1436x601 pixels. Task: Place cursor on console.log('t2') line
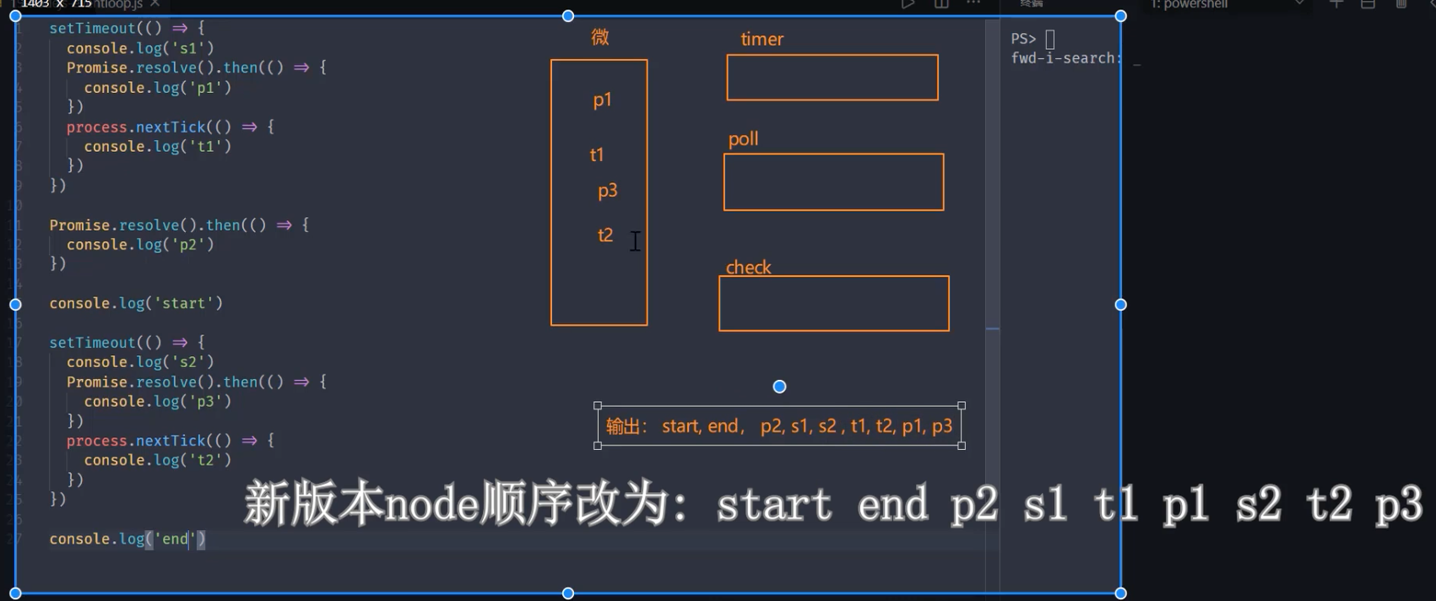coord(158,460)
